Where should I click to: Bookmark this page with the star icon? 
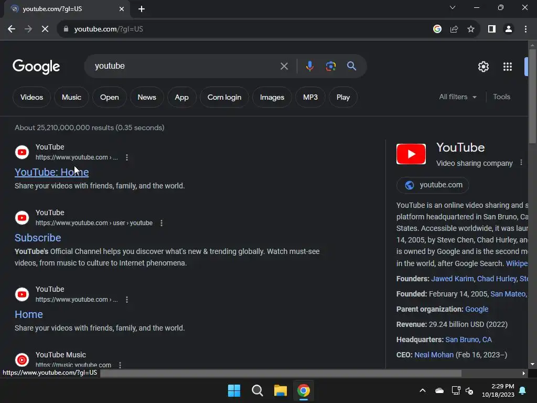[471, 29]
